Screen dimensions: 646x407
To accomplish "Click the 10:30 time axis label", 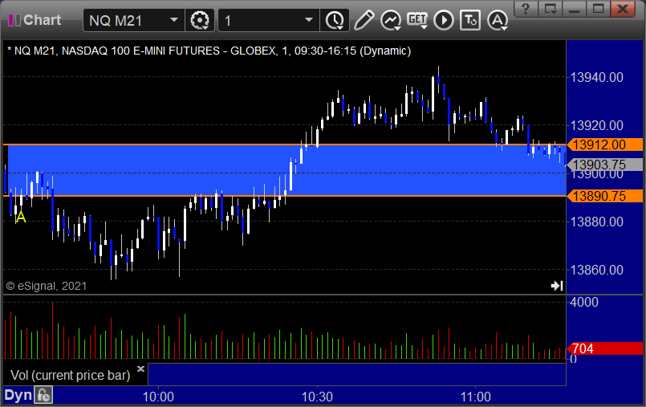I will click(317, 397).
